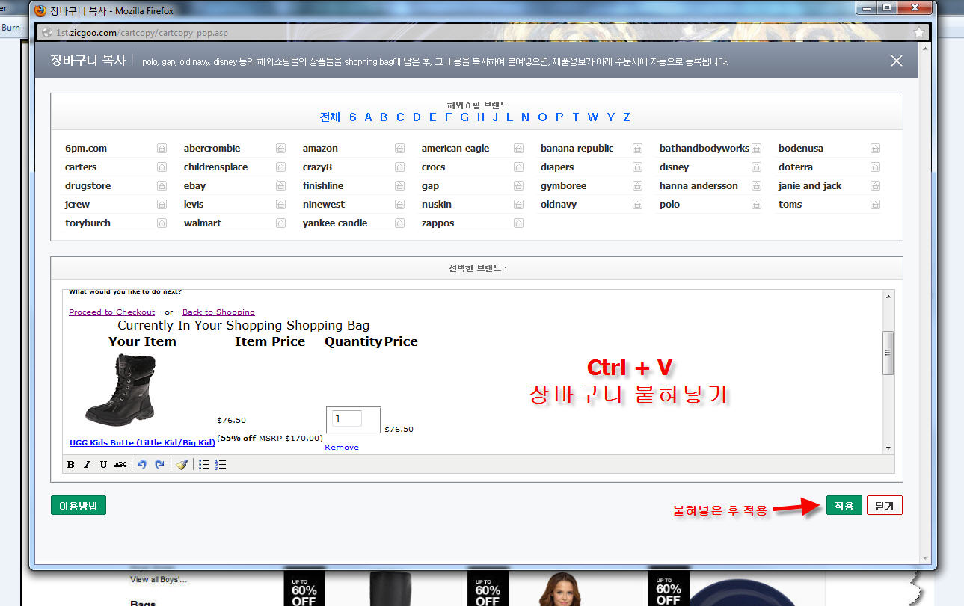Image resolution: width=964 pixels, height=606 pixels.
Task: Show all brands with the 전체 filter
Action: pyautogui.click(x=330, y=117)
